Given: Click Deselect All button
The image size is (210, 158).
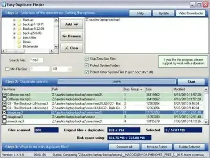Looking at the screenshot, I should (x=124, y=147).
